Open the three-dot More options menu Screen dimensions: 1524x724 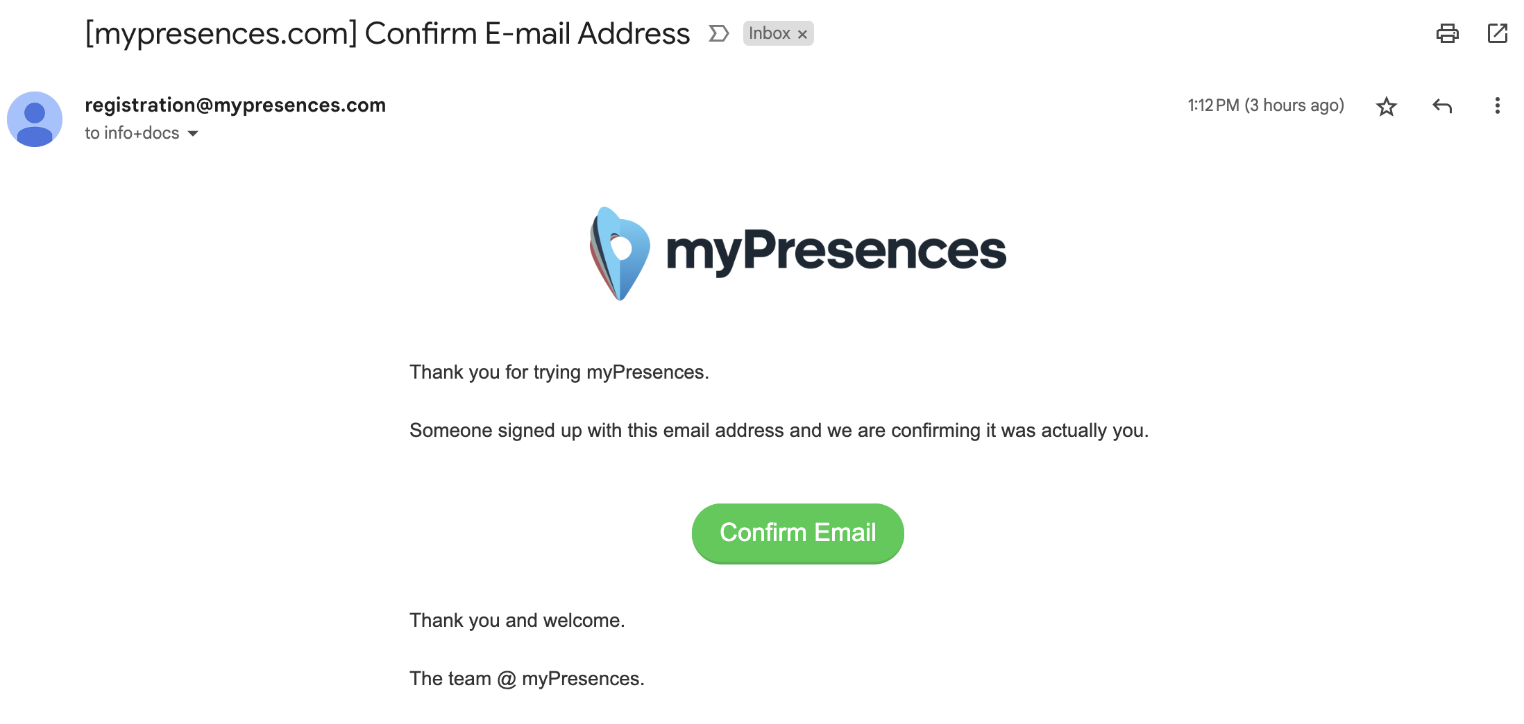click(x=1497, y=105)
